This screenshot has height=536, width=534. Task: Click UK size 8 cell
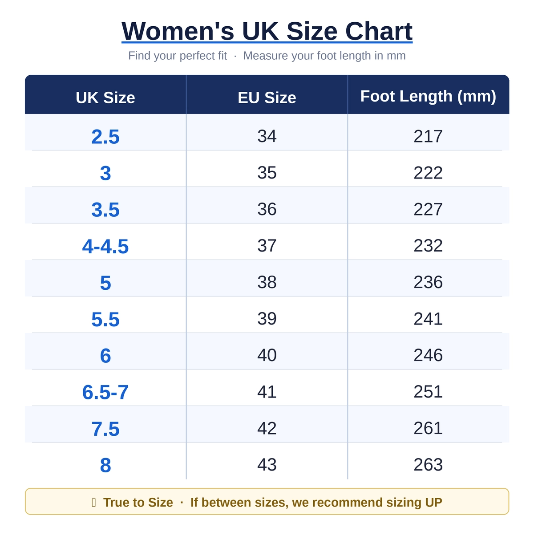tap(105, 461)
